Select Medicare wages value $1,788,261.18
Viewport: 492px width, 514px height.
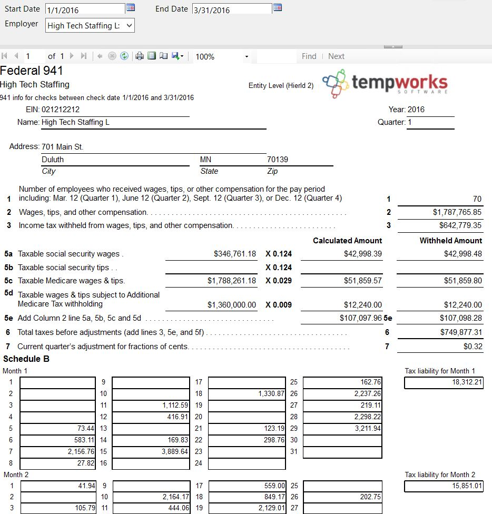pyautogui.click(x=232, y=281)
